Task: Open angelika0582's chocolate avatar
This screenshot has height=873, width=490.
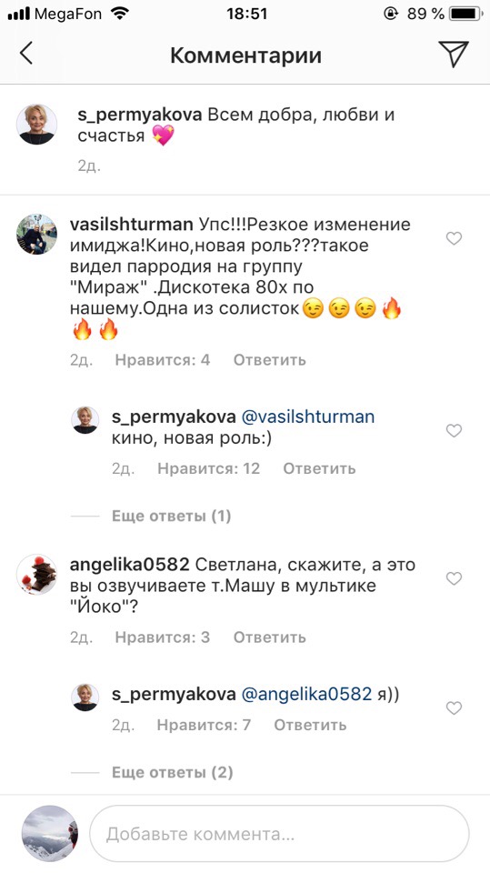Action: (36, 575)
